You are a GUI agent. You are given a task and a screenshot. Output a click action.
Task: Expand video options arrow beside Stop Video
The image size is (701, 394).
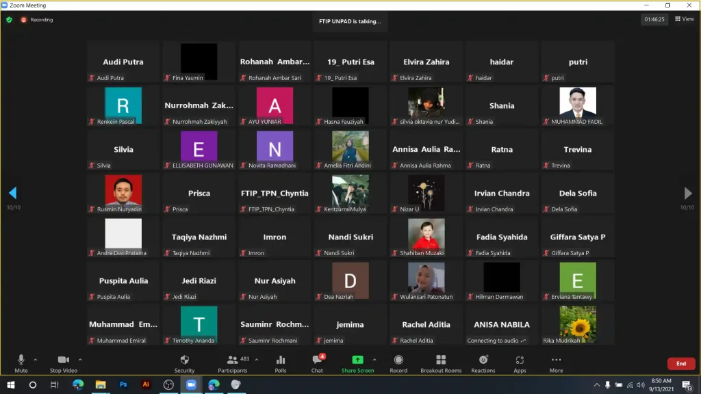coord(80,360)
